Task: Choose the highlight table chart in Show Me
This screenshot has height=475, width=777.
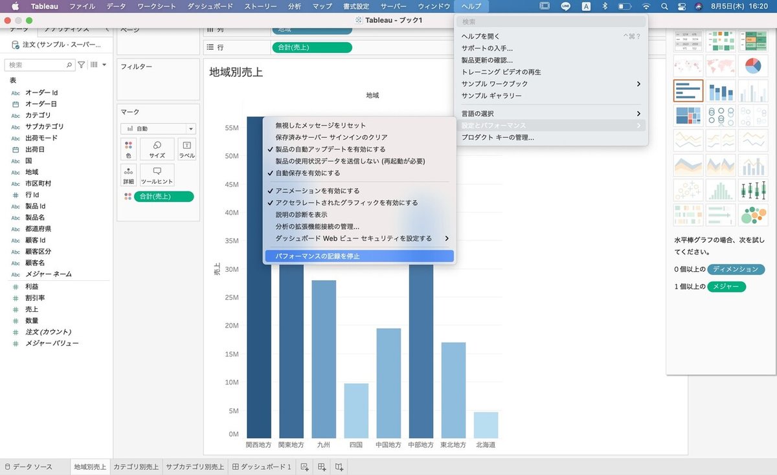Action: 753,41
